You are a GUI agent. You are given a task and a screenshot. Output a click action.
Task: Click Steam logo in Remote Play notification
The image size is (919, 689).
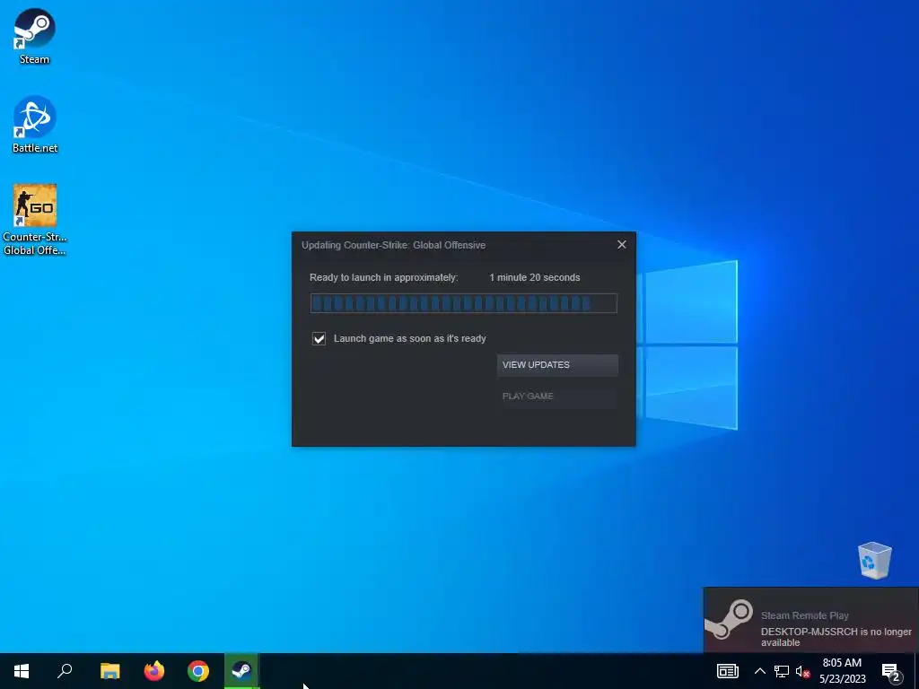[729, 619]
